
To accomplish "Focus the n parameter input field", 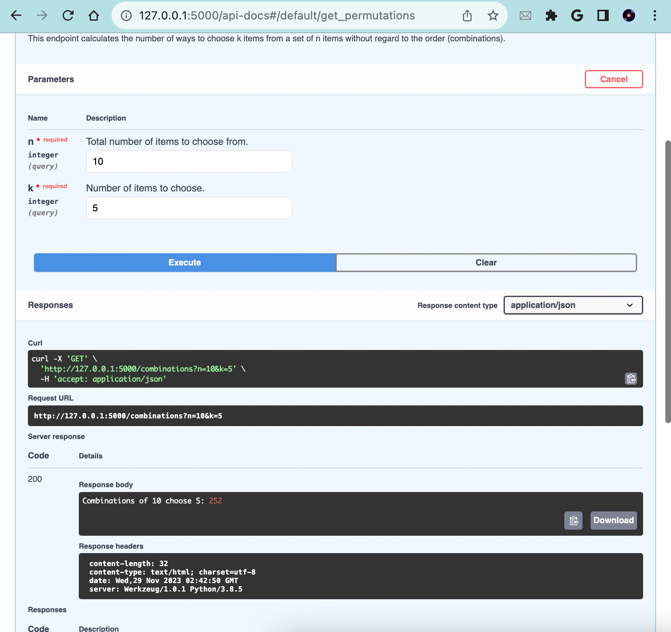I will click(x=189, y=161).
